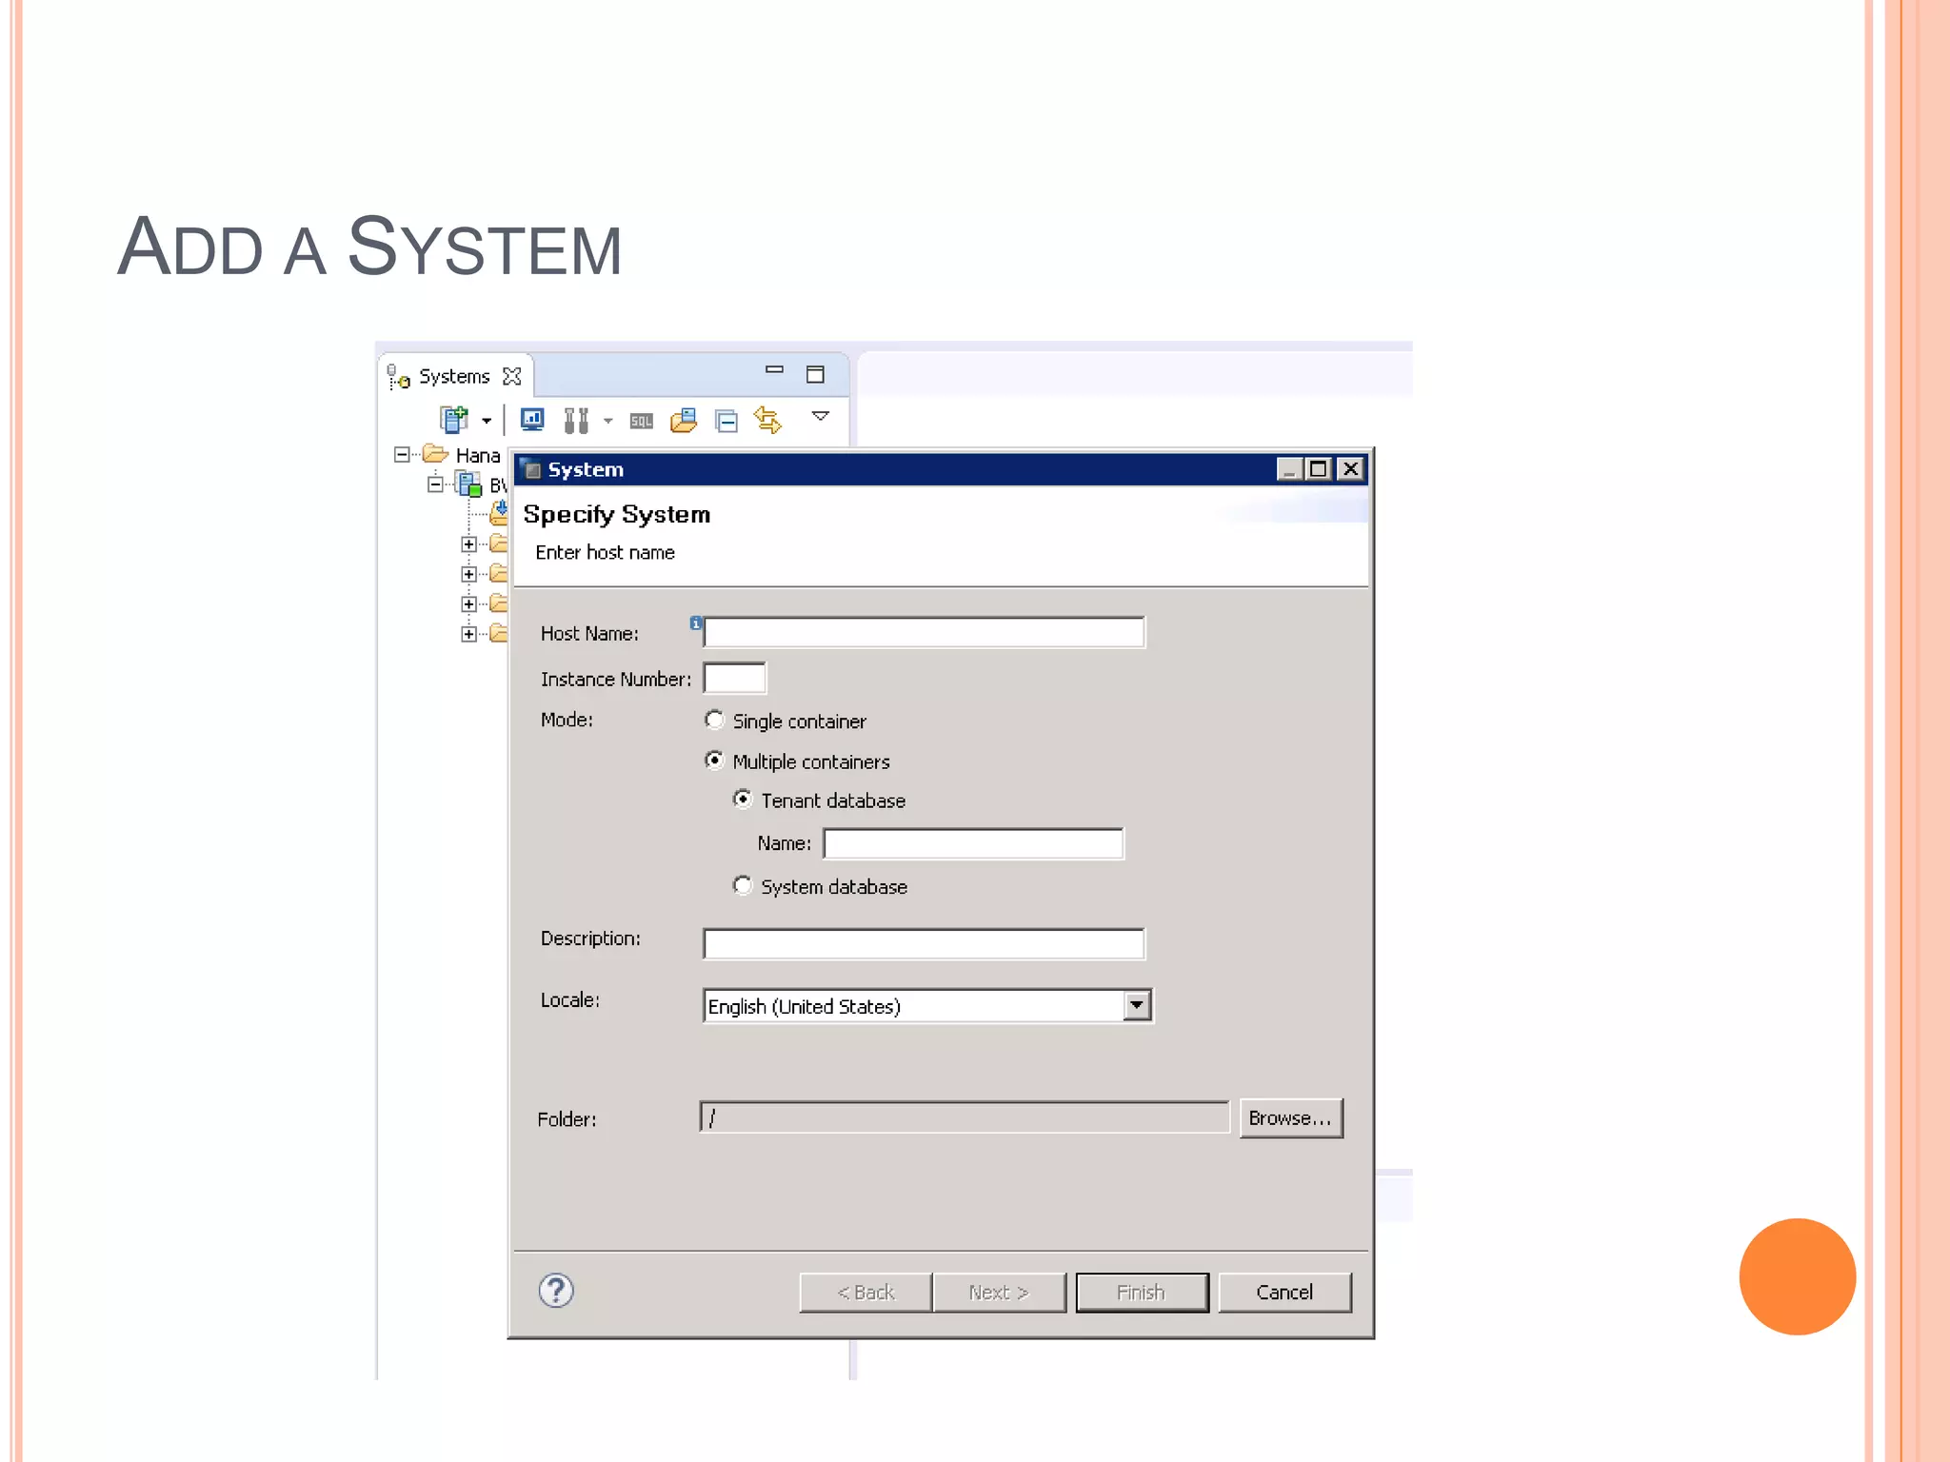Click the Browse... button
This screenshot has width=1950, height=1462.
tap(1291, 1118)
